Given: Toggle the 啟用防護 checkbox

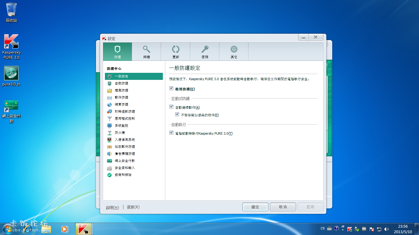Looking at the screenshot, I should coord(171,88).
